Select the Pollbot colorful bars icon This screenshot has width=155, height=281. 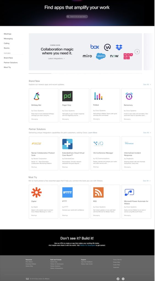coord(98,96)
